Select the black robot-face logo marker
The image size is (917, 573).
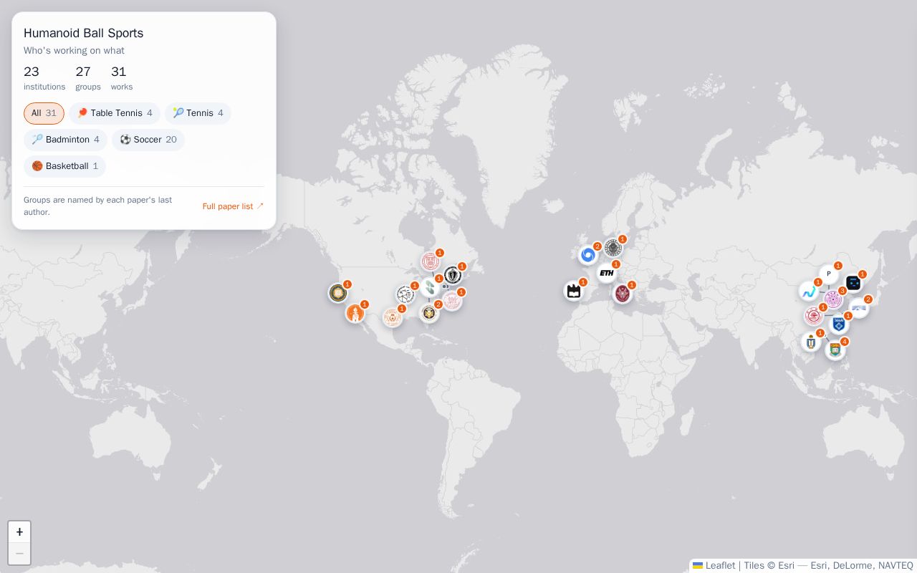coord(853,283)
